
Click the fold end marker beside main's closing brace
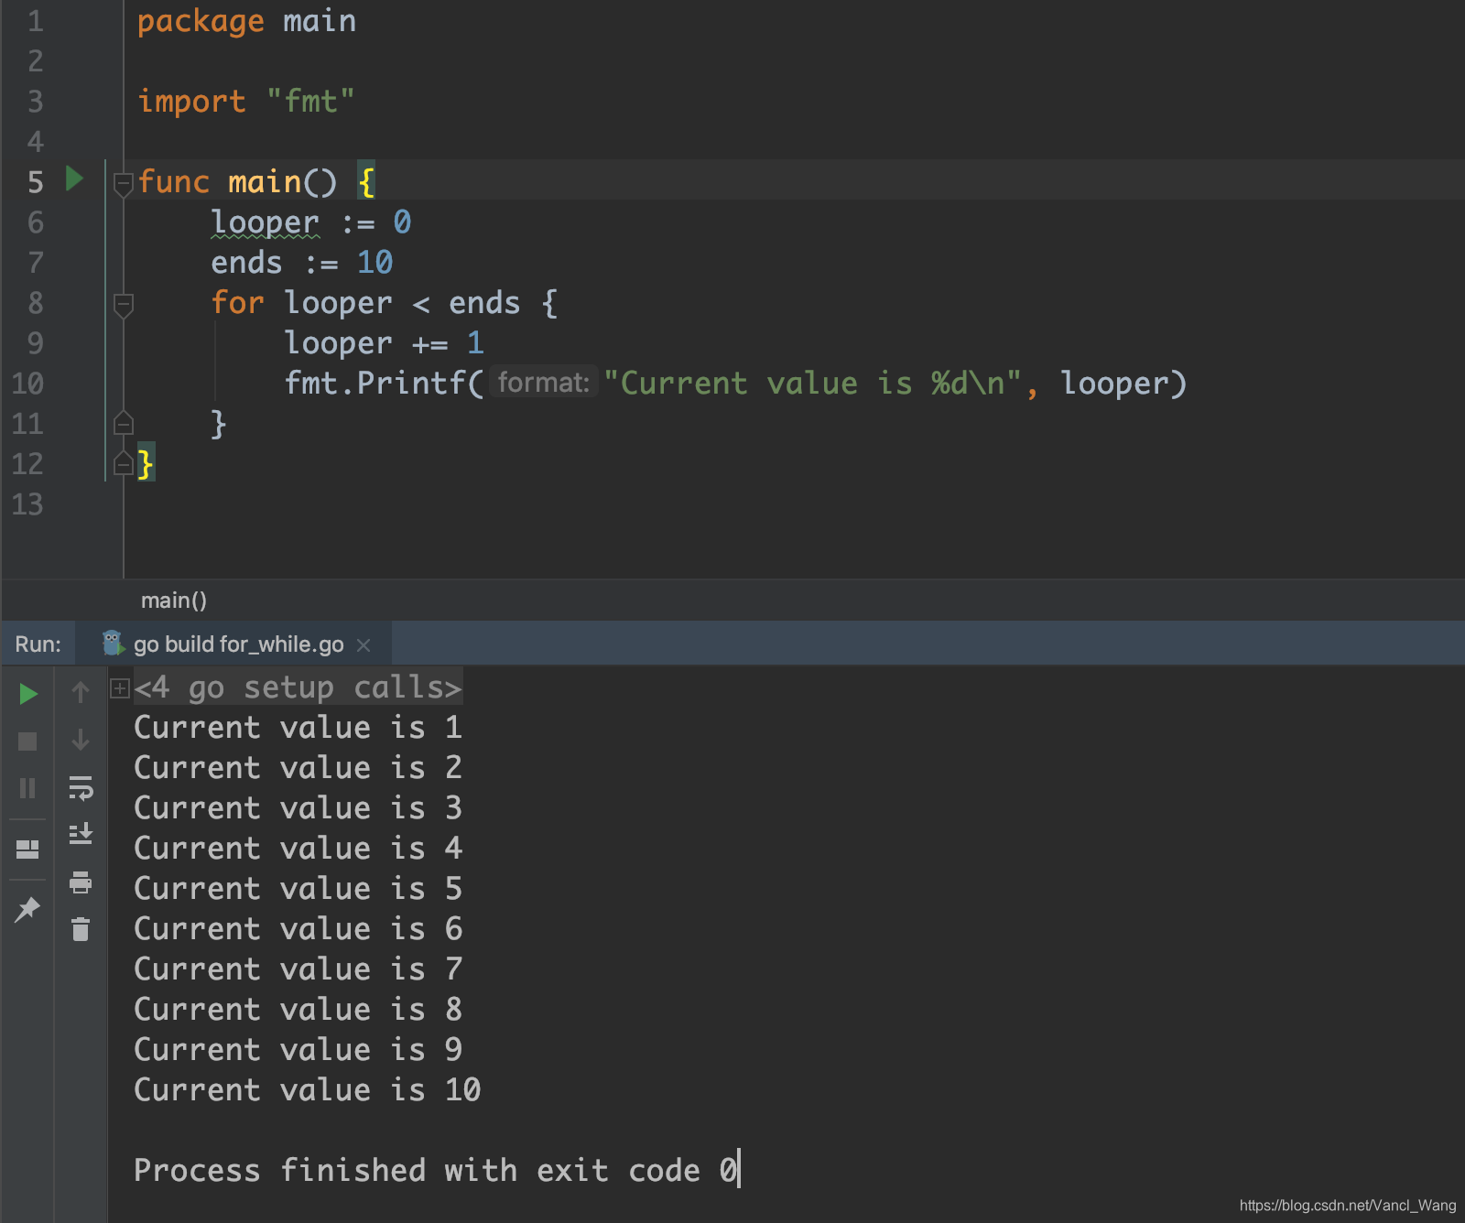[124, 464]
